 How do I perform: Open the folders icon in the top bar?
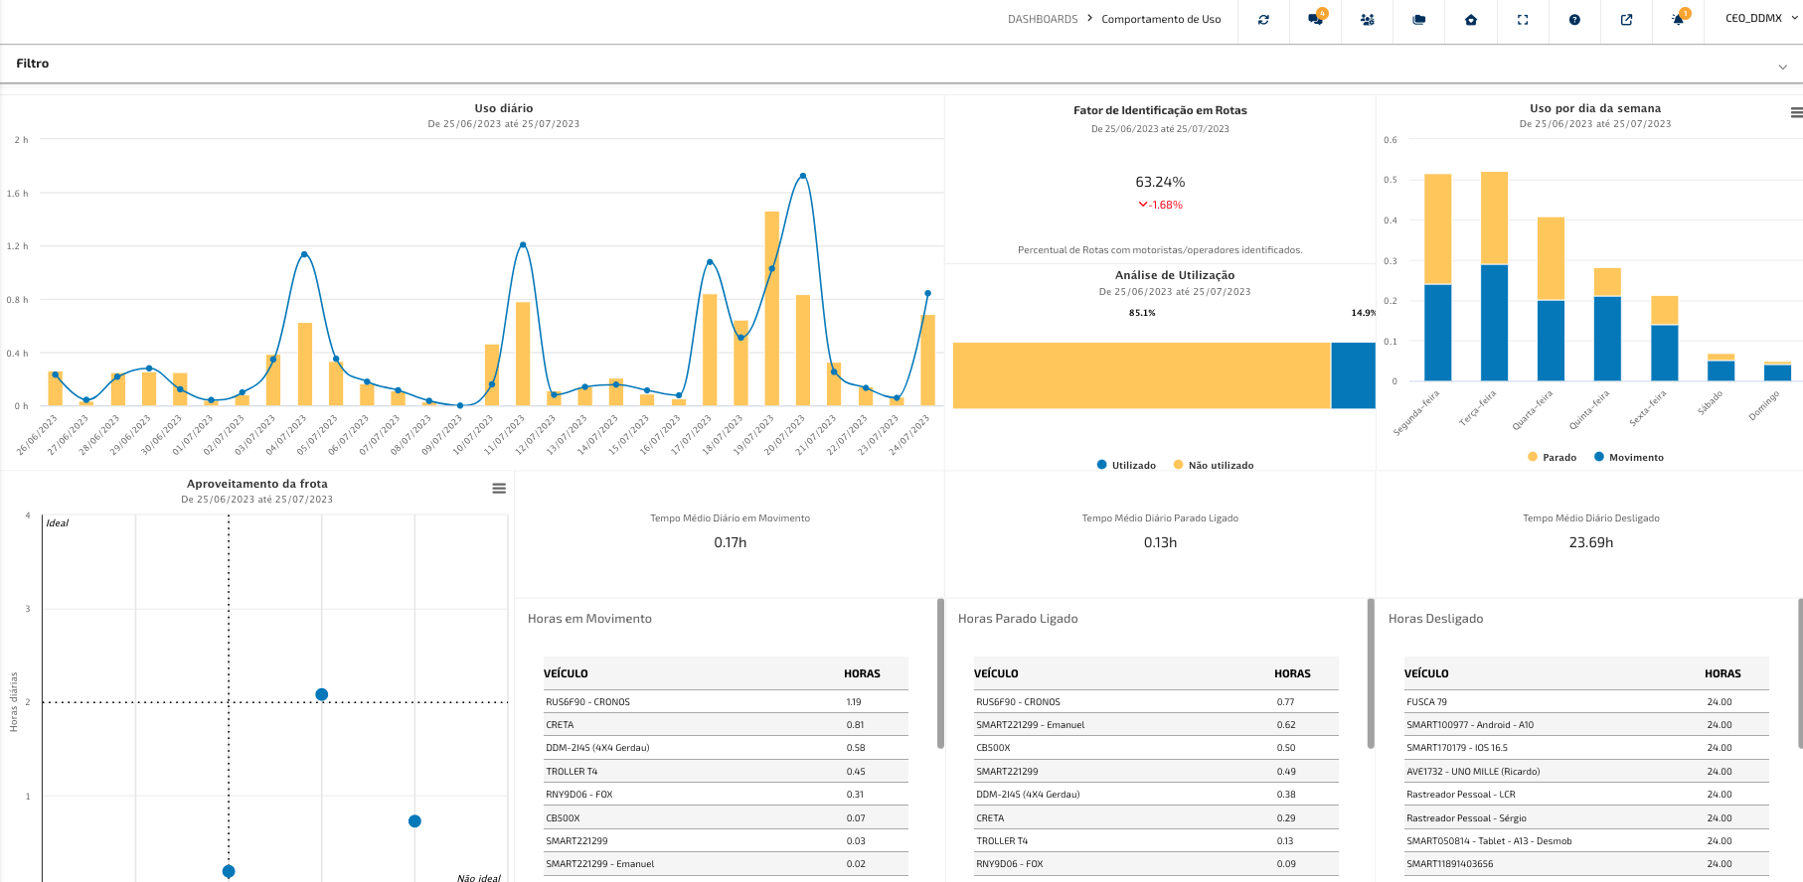click(x=1419, y=20)
